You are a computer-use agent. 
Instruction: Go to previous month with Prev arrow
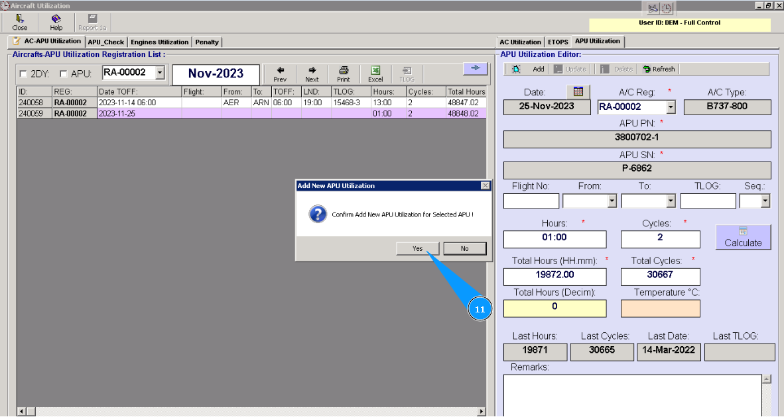[280, 74]
